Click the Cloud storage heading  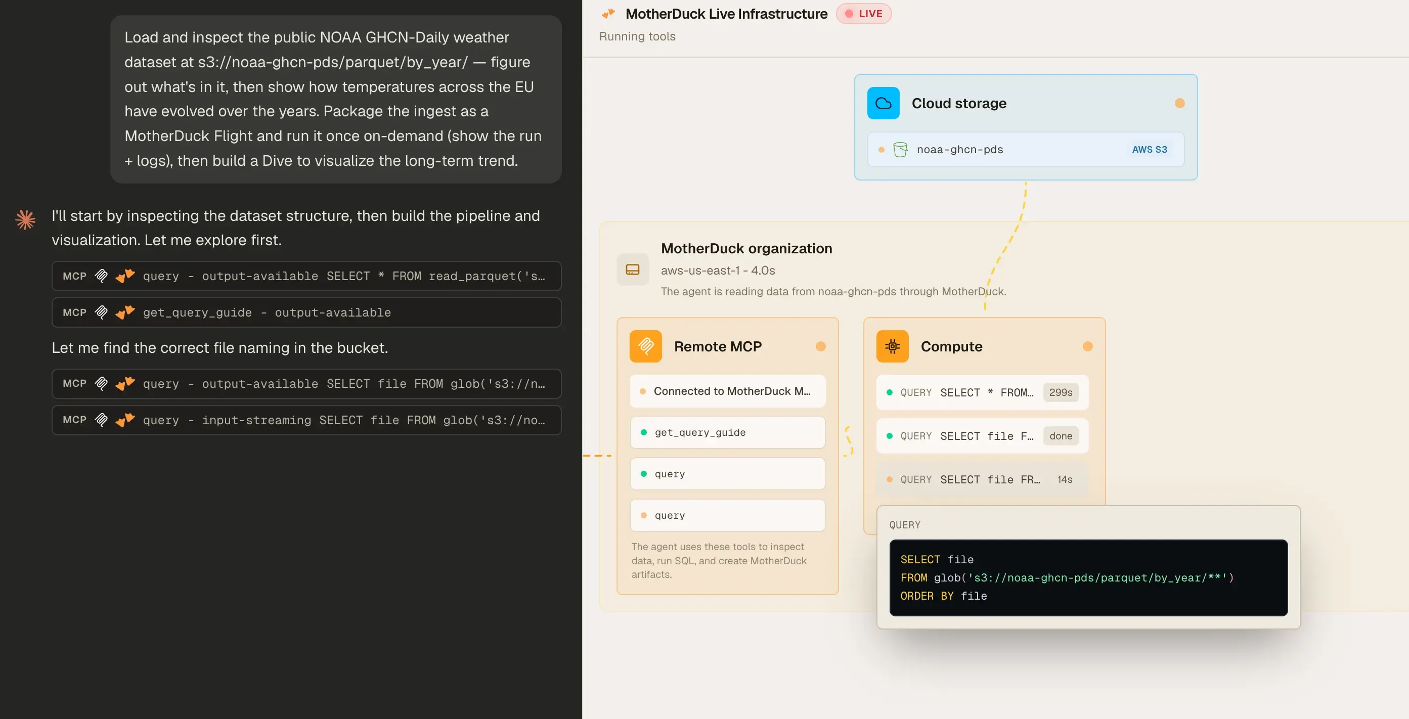click(958, 103)
